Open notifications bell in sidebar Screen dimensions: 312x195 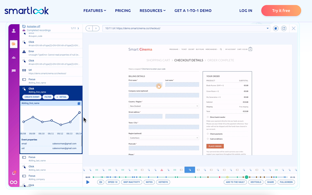(14, 173)
